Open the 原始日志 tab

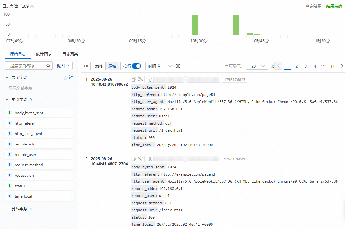coord(18,54)
